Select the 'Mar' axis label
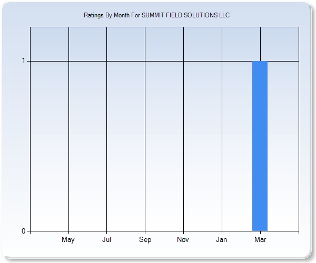The image size is (316, 263). point(260,239)
